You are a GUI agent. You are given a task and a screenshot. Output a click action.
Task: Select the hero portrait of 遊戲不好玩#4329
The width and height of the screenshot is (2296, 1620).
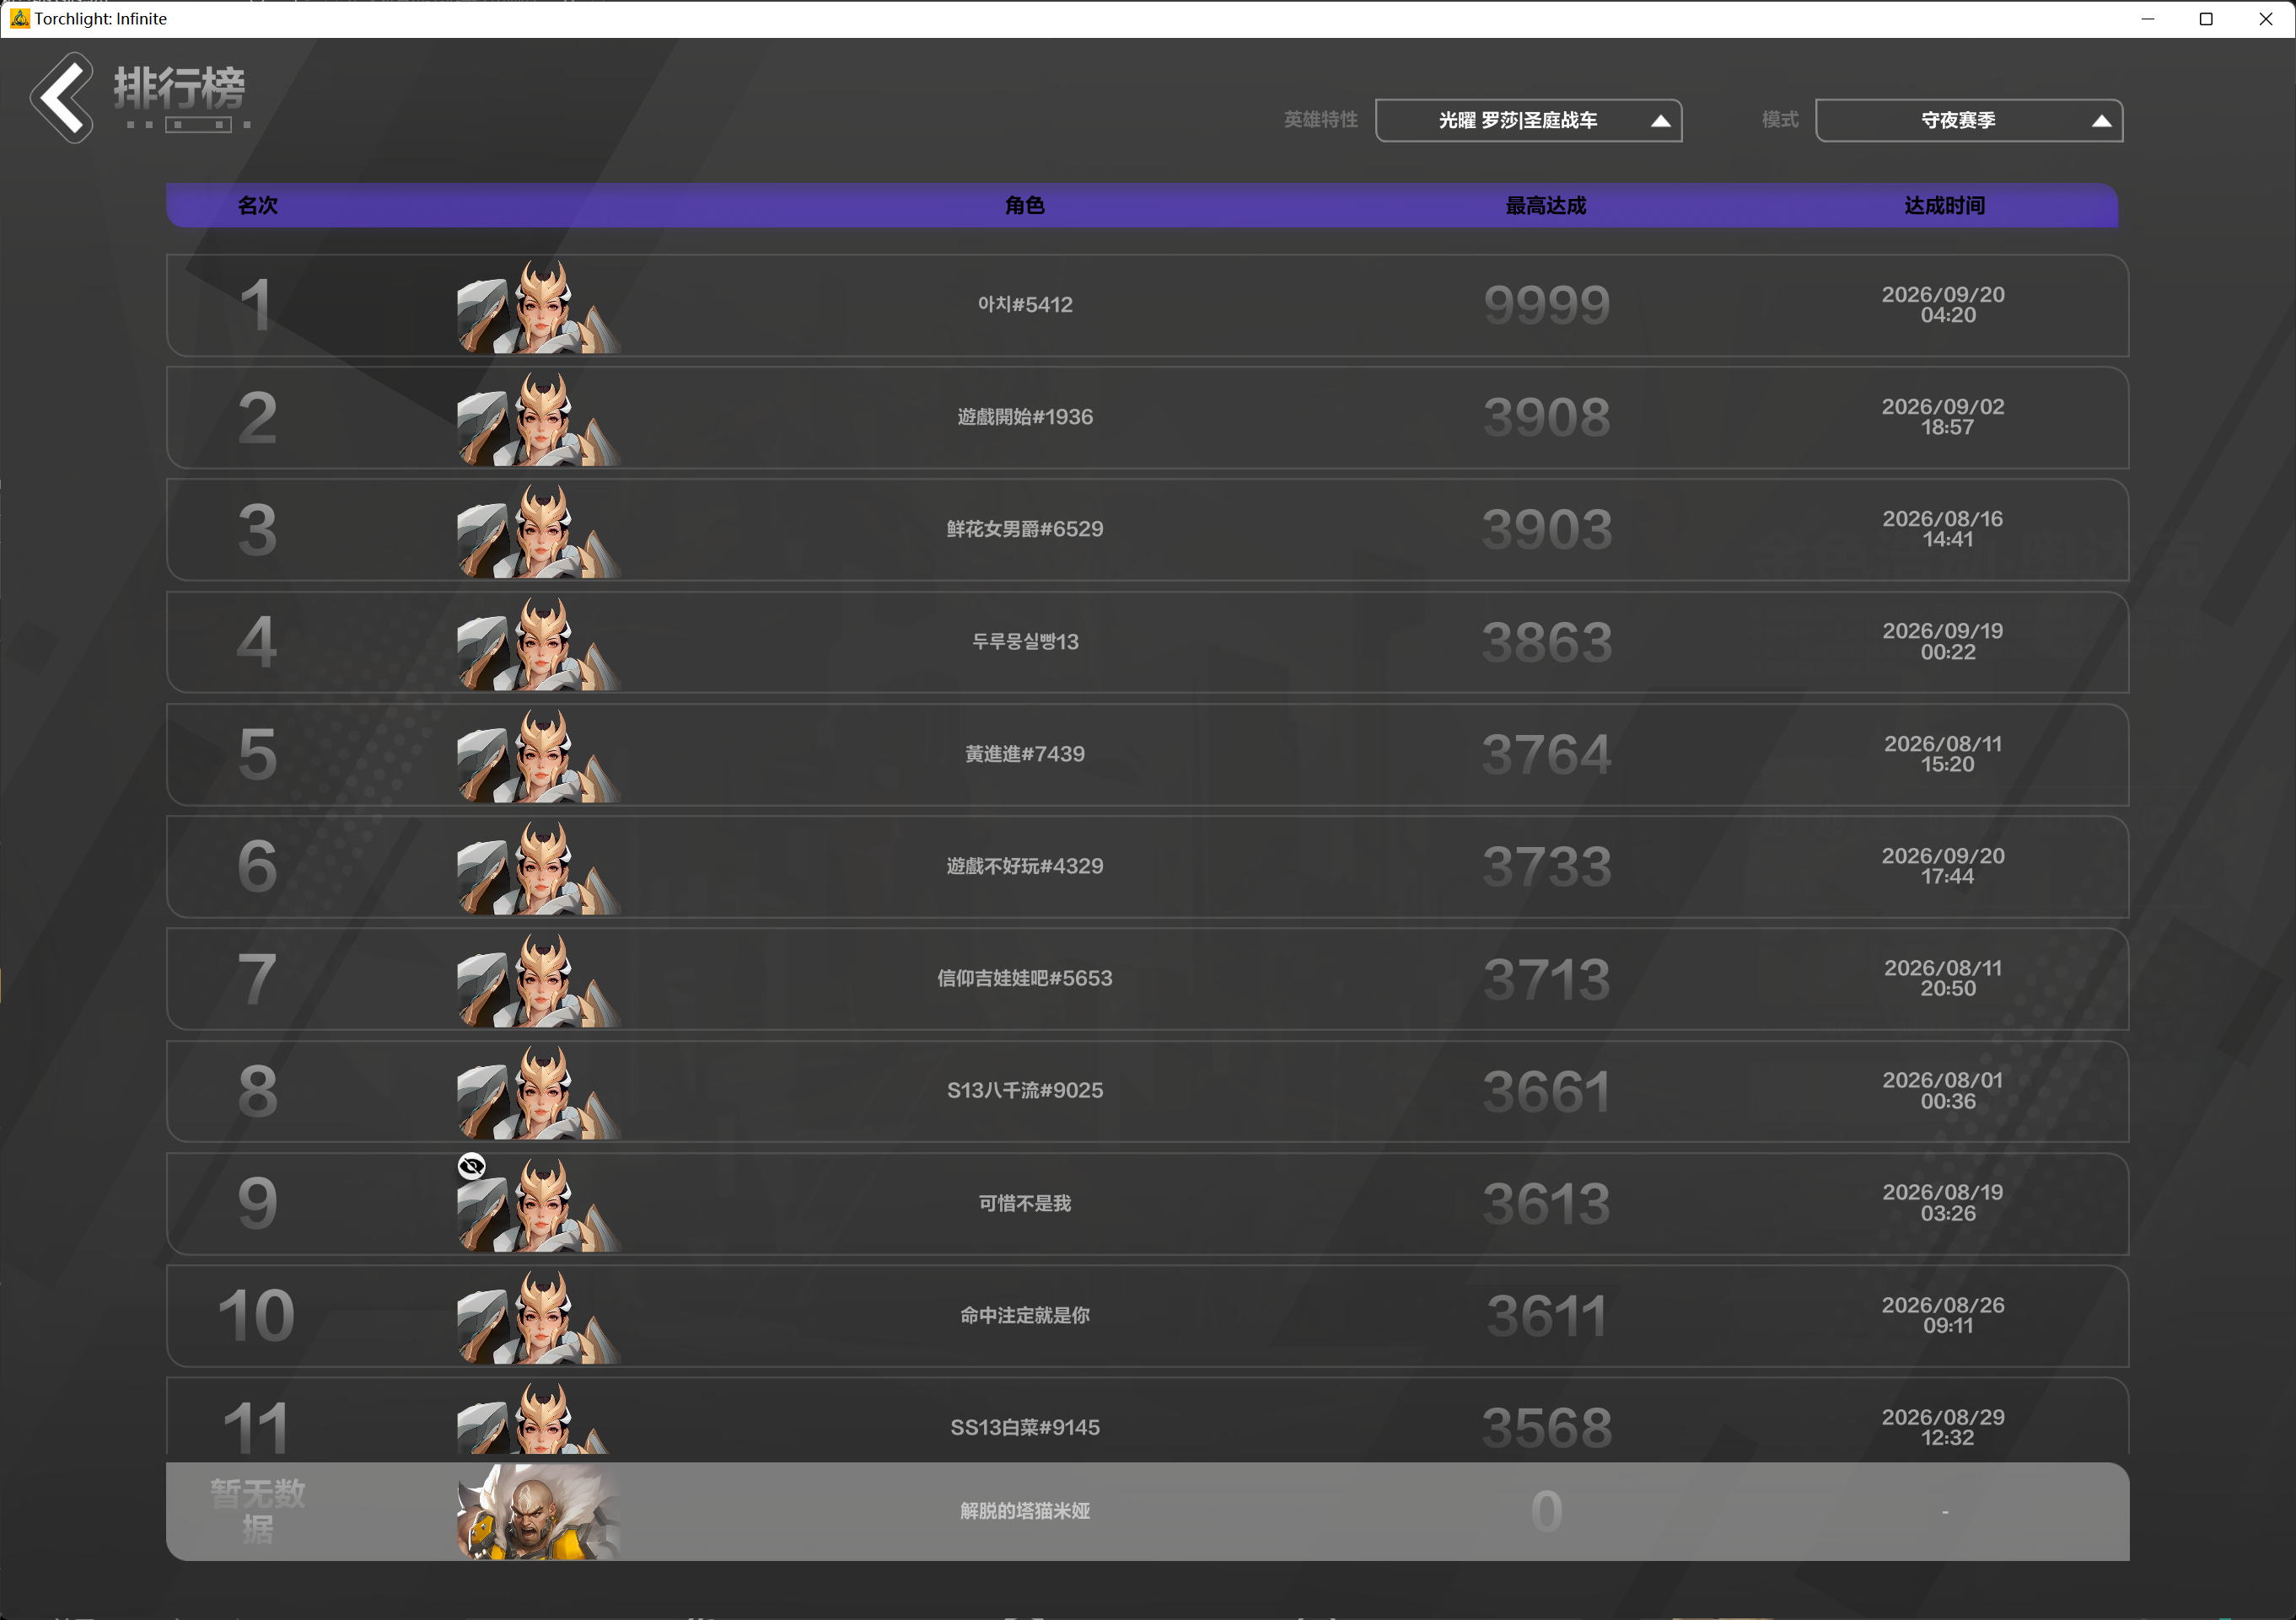pos(539,866)
